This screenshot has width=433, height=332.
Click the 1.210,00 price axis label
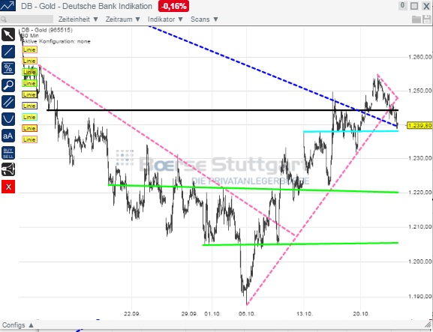pyautogui.click(x=419, y=226)
